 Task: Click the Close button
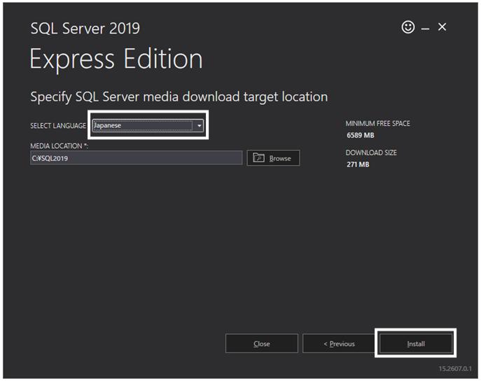(x=262, y=344)
